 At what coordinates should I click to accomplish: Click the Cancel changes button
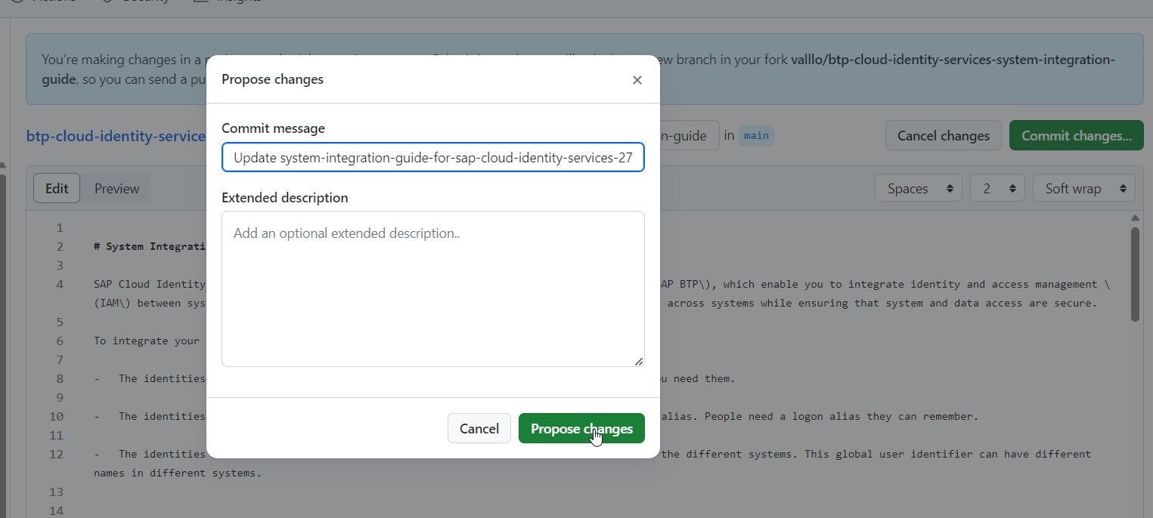point(943,136)
